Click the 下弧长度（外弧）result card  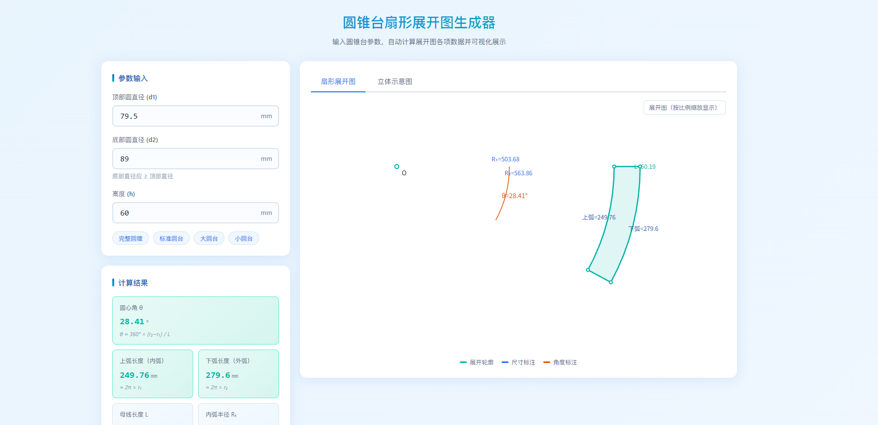click(x=238, y=374)
